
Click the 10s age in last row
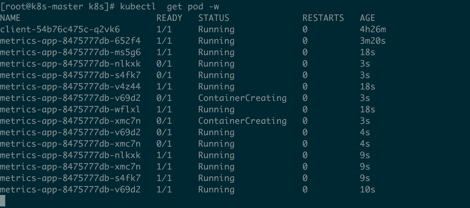tap(367, 190)
